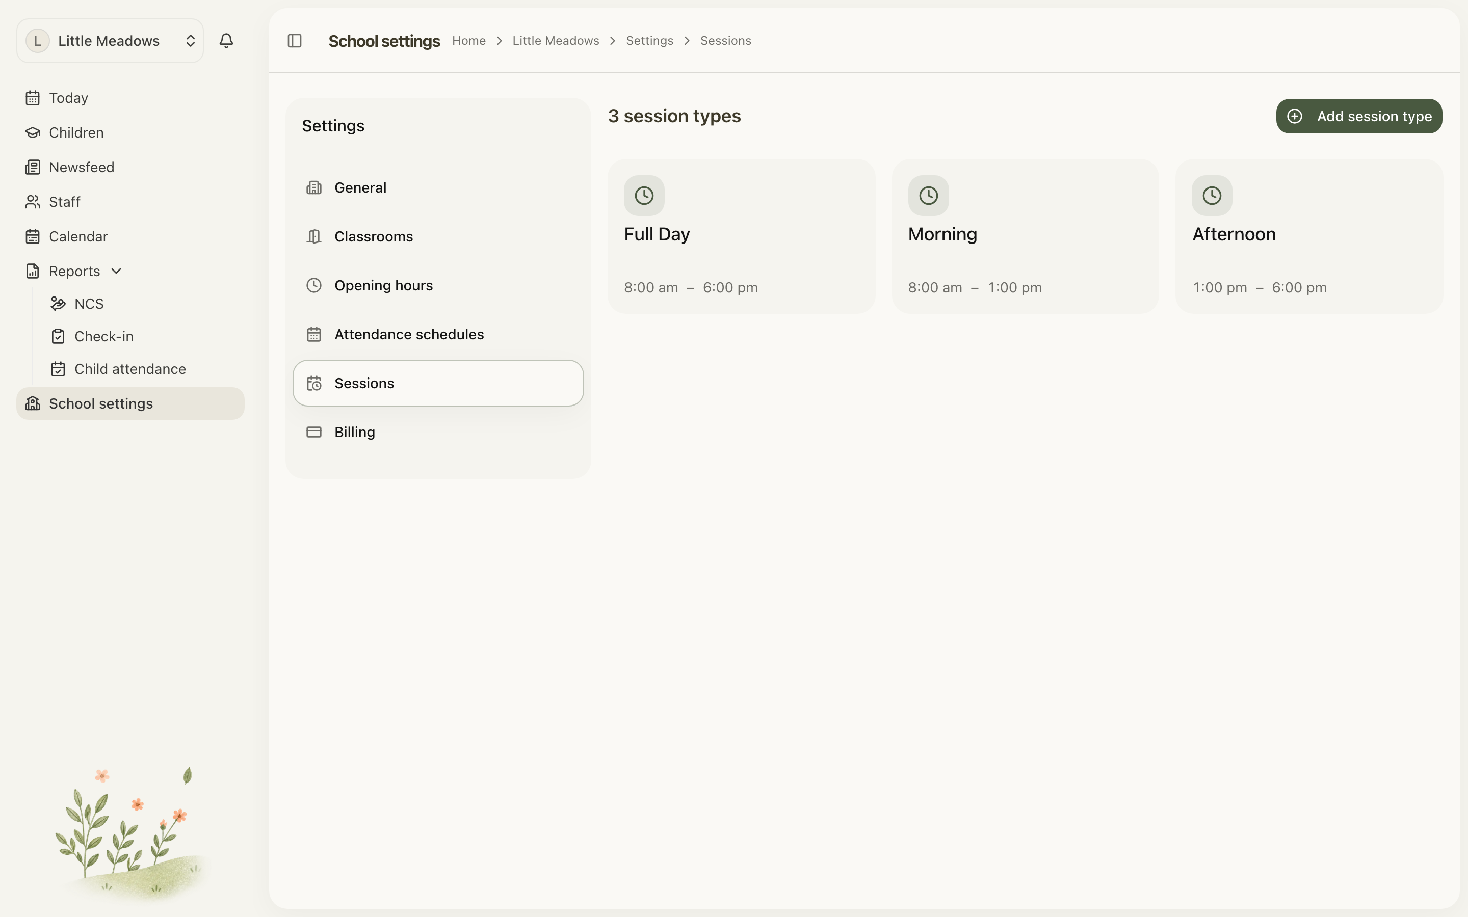Image resolution: width=1468 pixels, height=917 pixels.
Task: Open the Full Day session card
Action: click(x=741, y=236)
